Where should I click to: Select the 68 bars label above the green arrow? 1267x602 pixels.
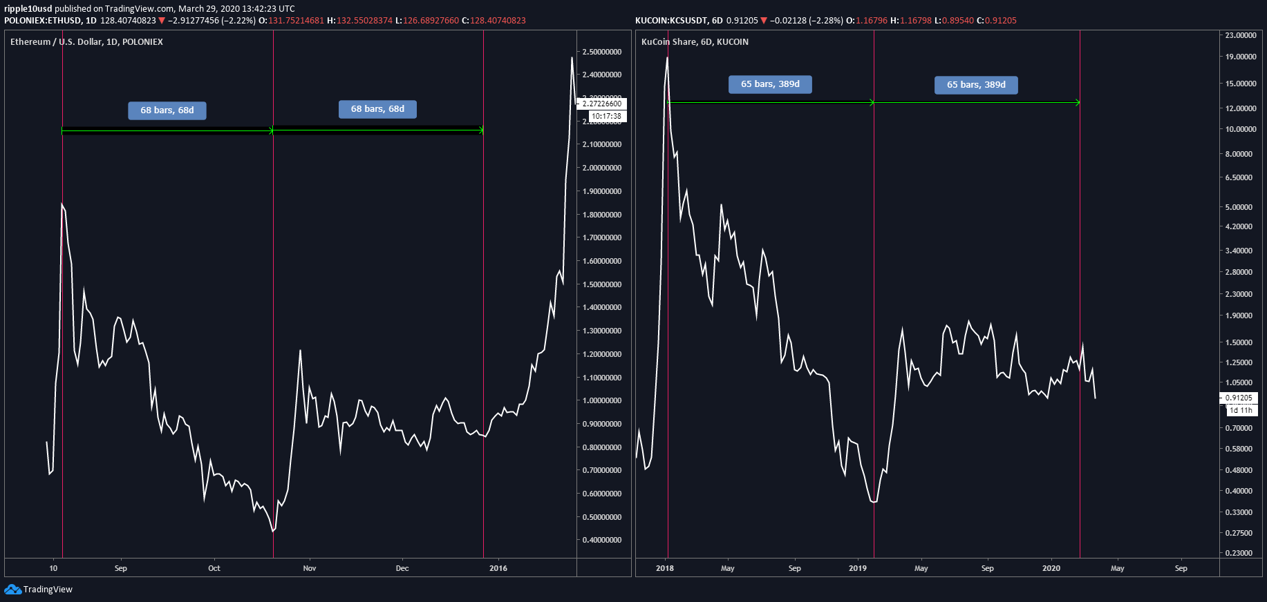[377, 109]
